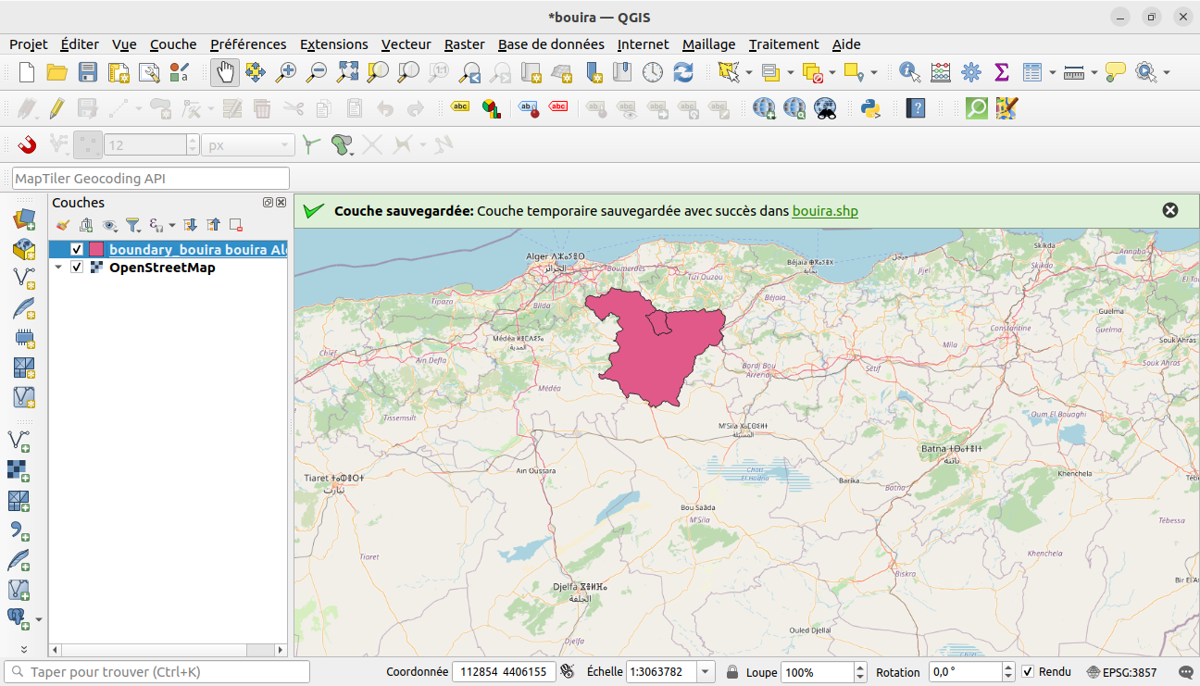This screenshot has height=686, width=1200.
Task: Remove the selected layer in the Couches panel
Action: [236, 225]
